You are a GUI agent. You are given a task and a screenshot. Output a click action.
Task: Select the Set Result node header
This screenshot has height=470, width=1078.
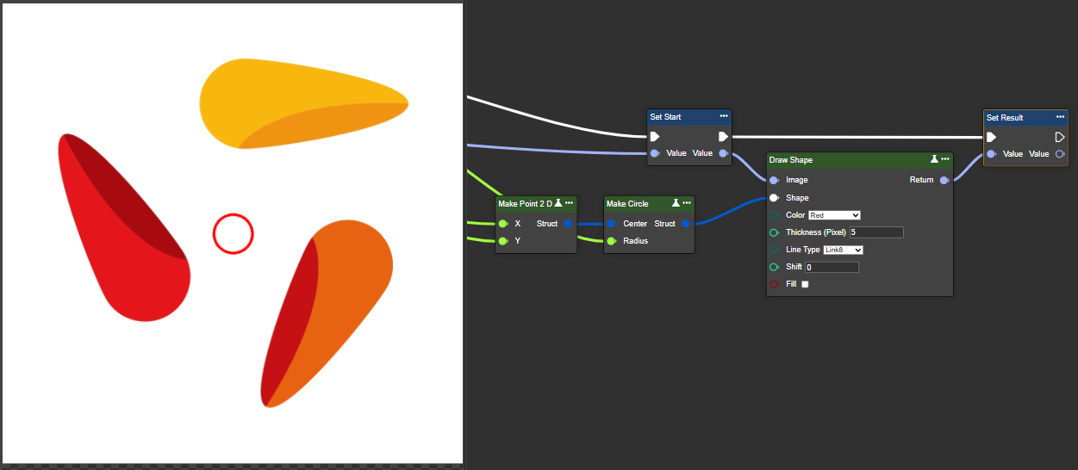point(1017,117)
